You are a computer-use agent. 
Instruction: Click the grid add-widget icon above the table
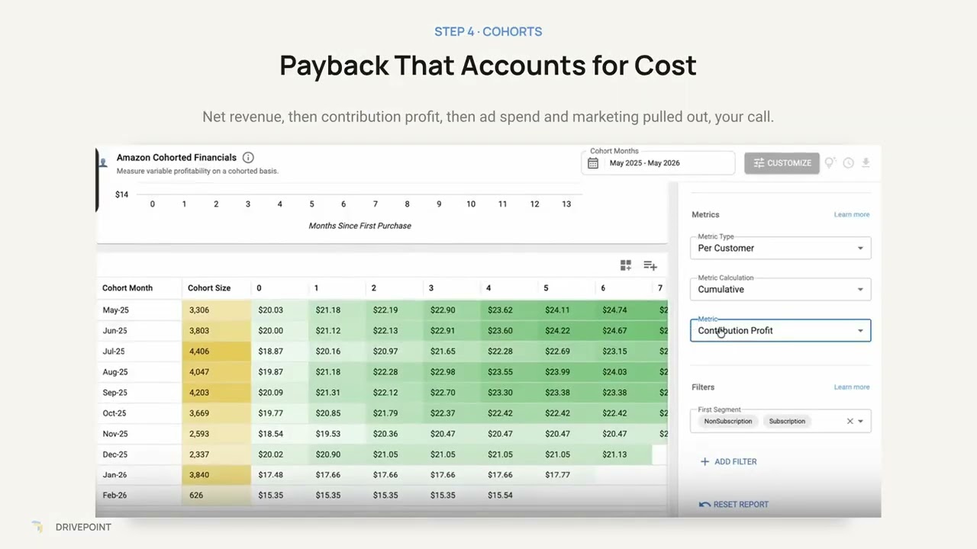(x=626, y=265)
